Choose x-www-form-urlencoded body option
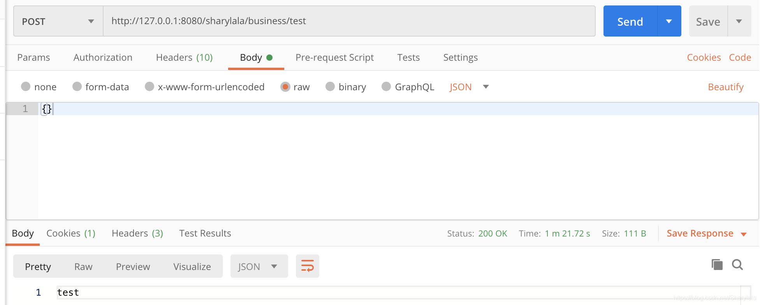The image size is (760, 305). 205,87
